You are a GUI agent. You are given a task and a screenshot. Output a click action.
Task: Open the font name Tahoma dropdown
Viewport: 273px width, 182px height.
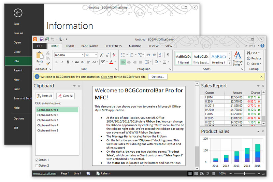pos(82,55)
